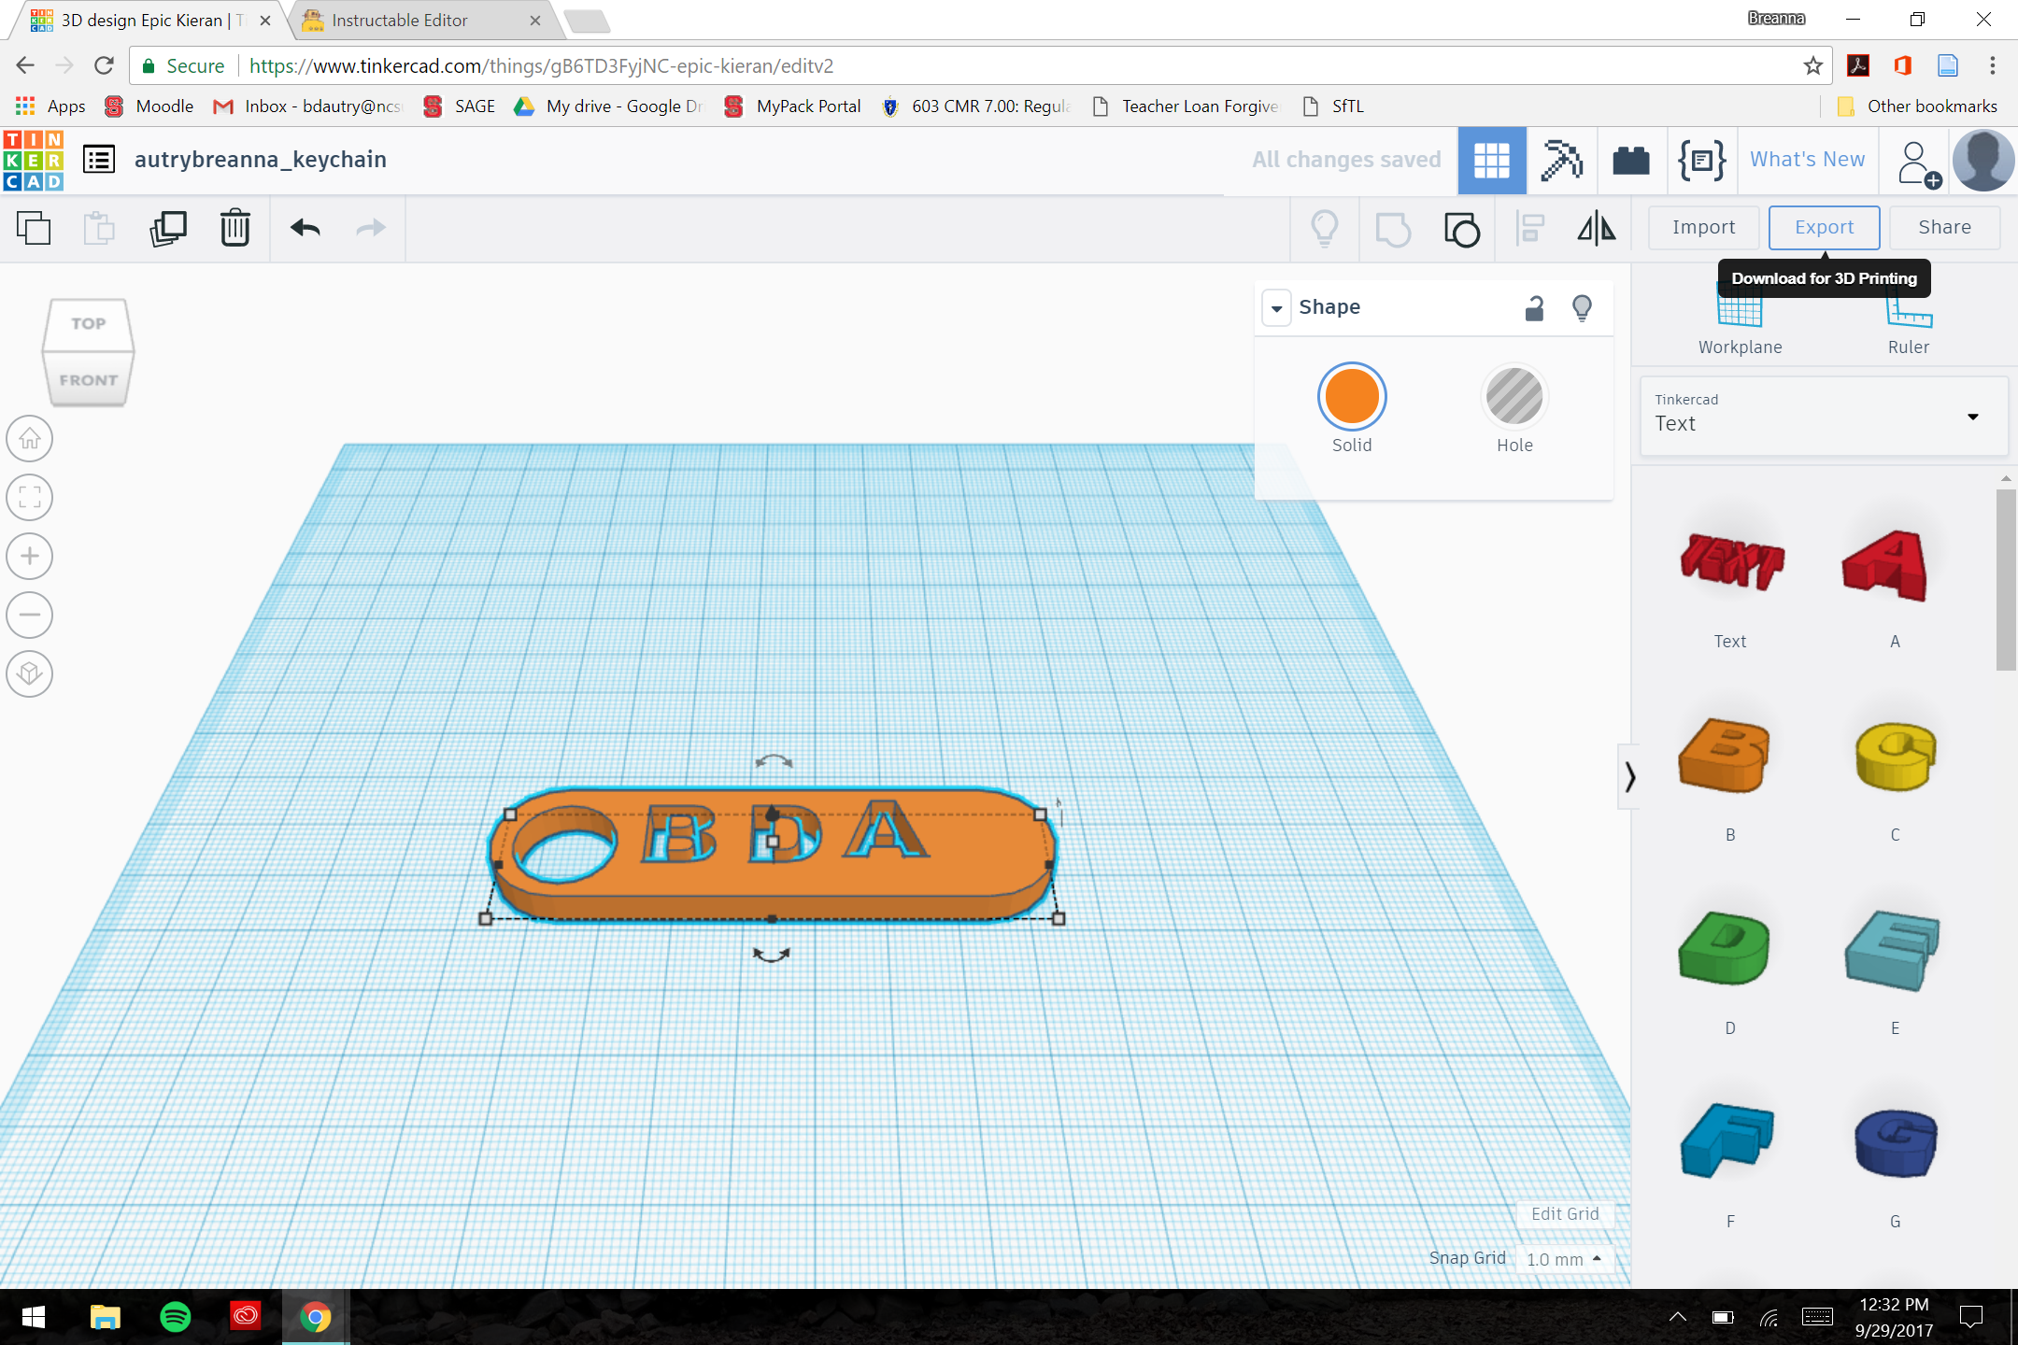Image resolution: width=2018 pixels, height=1345 pixels.
Task: Click the Duplicate icon in the top toolbar
Action: 169,227
